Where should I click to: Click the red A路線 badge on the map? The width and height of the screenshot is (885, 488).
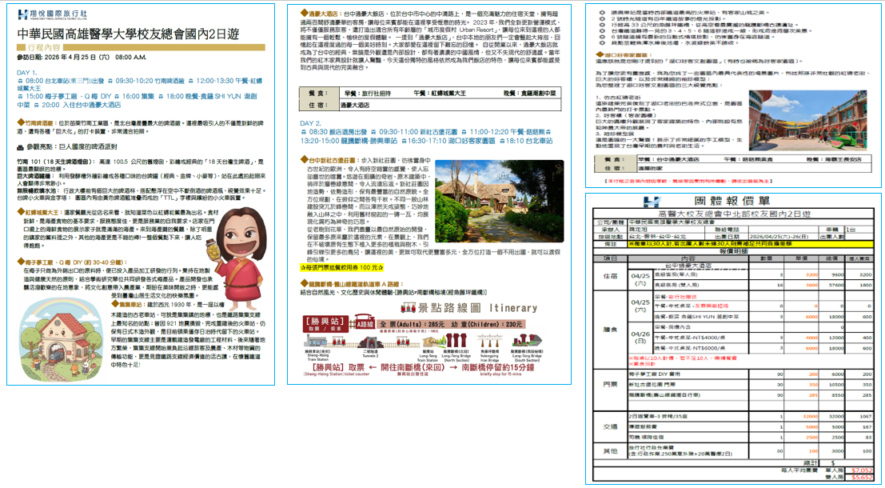[x=363, y=324]
